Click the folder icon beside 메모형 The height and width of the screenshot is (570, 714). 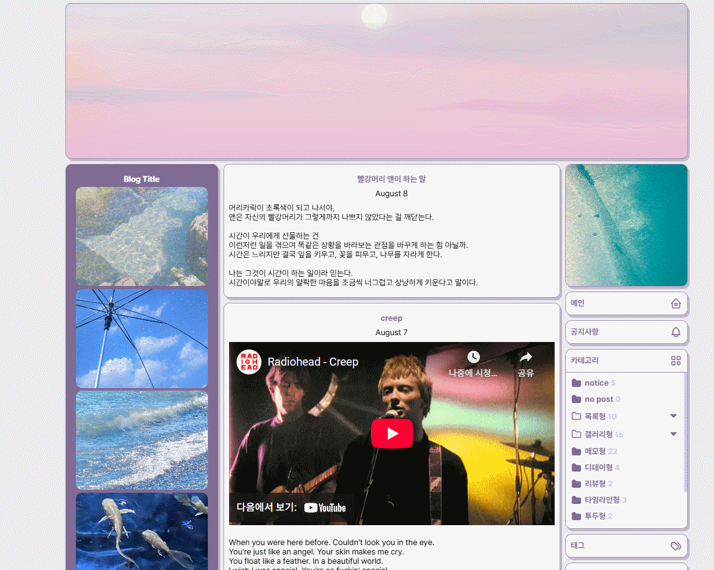coord(576,451)
